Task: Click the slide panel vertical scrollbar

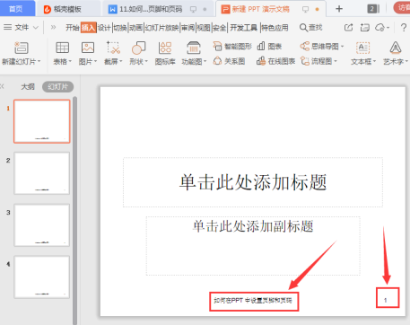Action: click(x=75, y=210)
